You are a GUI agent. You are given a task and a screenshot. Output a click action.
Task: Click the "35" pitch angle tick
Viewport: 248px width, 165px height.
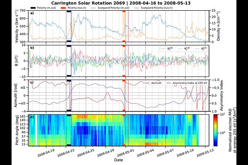point(24,140)
